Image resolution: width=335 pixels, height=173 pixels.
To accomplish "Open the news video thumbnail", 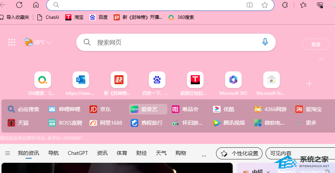I will point(117,168).
